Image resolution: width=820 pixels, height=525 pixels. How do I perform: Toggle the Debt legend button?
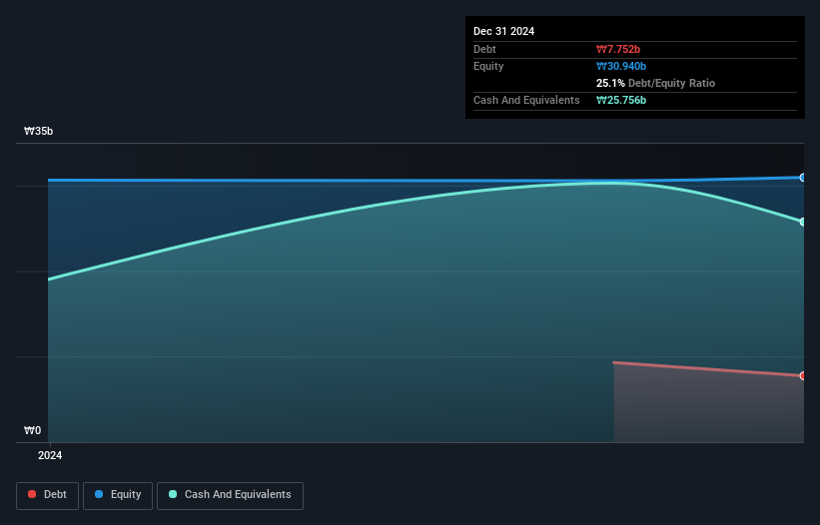47,495
